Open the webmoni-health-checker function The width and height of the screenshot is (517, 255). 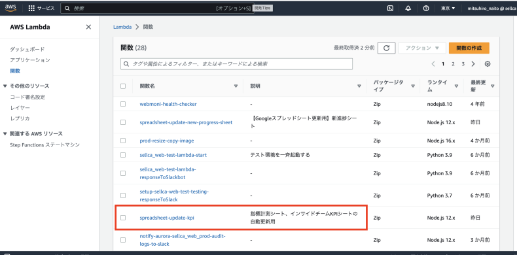[168, 104]
